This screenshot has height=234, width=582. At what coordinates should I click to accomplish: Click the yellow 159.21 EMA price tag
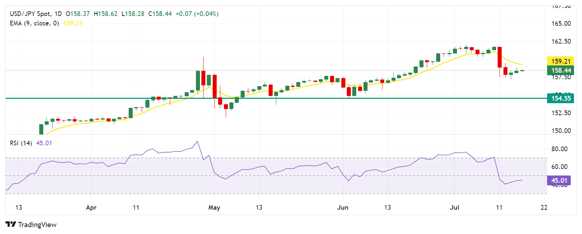(x=561, y=61)
